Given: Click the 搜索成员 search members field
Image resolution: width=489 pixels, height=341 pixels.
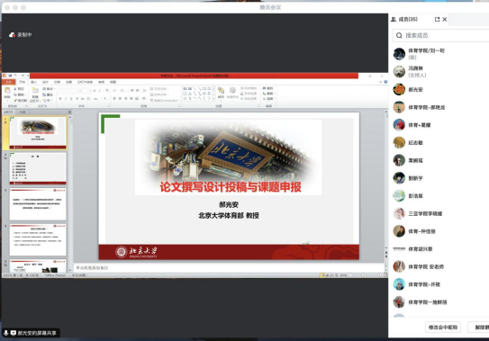Looking at the screenshot, I should click(x=440, y=35).
